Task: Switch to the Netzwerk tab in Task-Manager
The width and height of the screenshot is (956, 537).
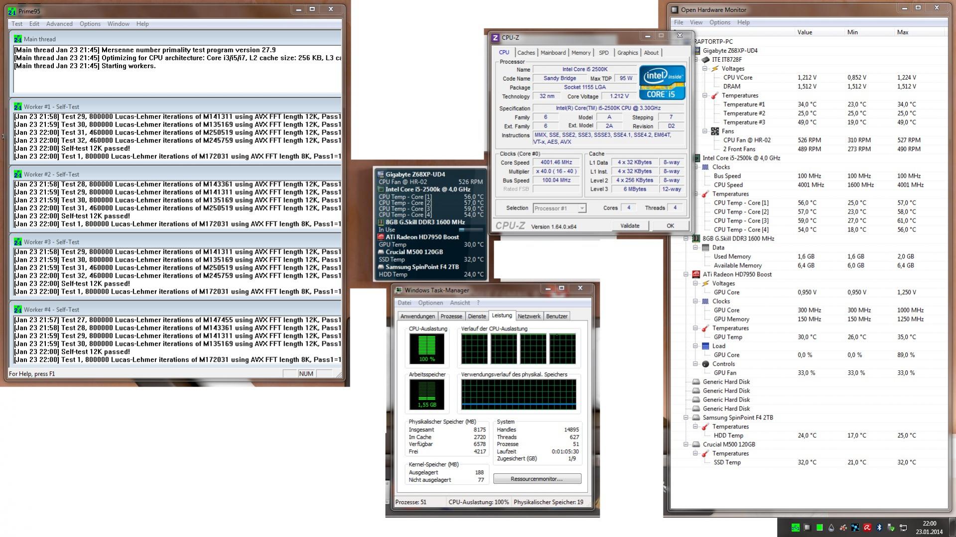Action: (x=529, y=316)
